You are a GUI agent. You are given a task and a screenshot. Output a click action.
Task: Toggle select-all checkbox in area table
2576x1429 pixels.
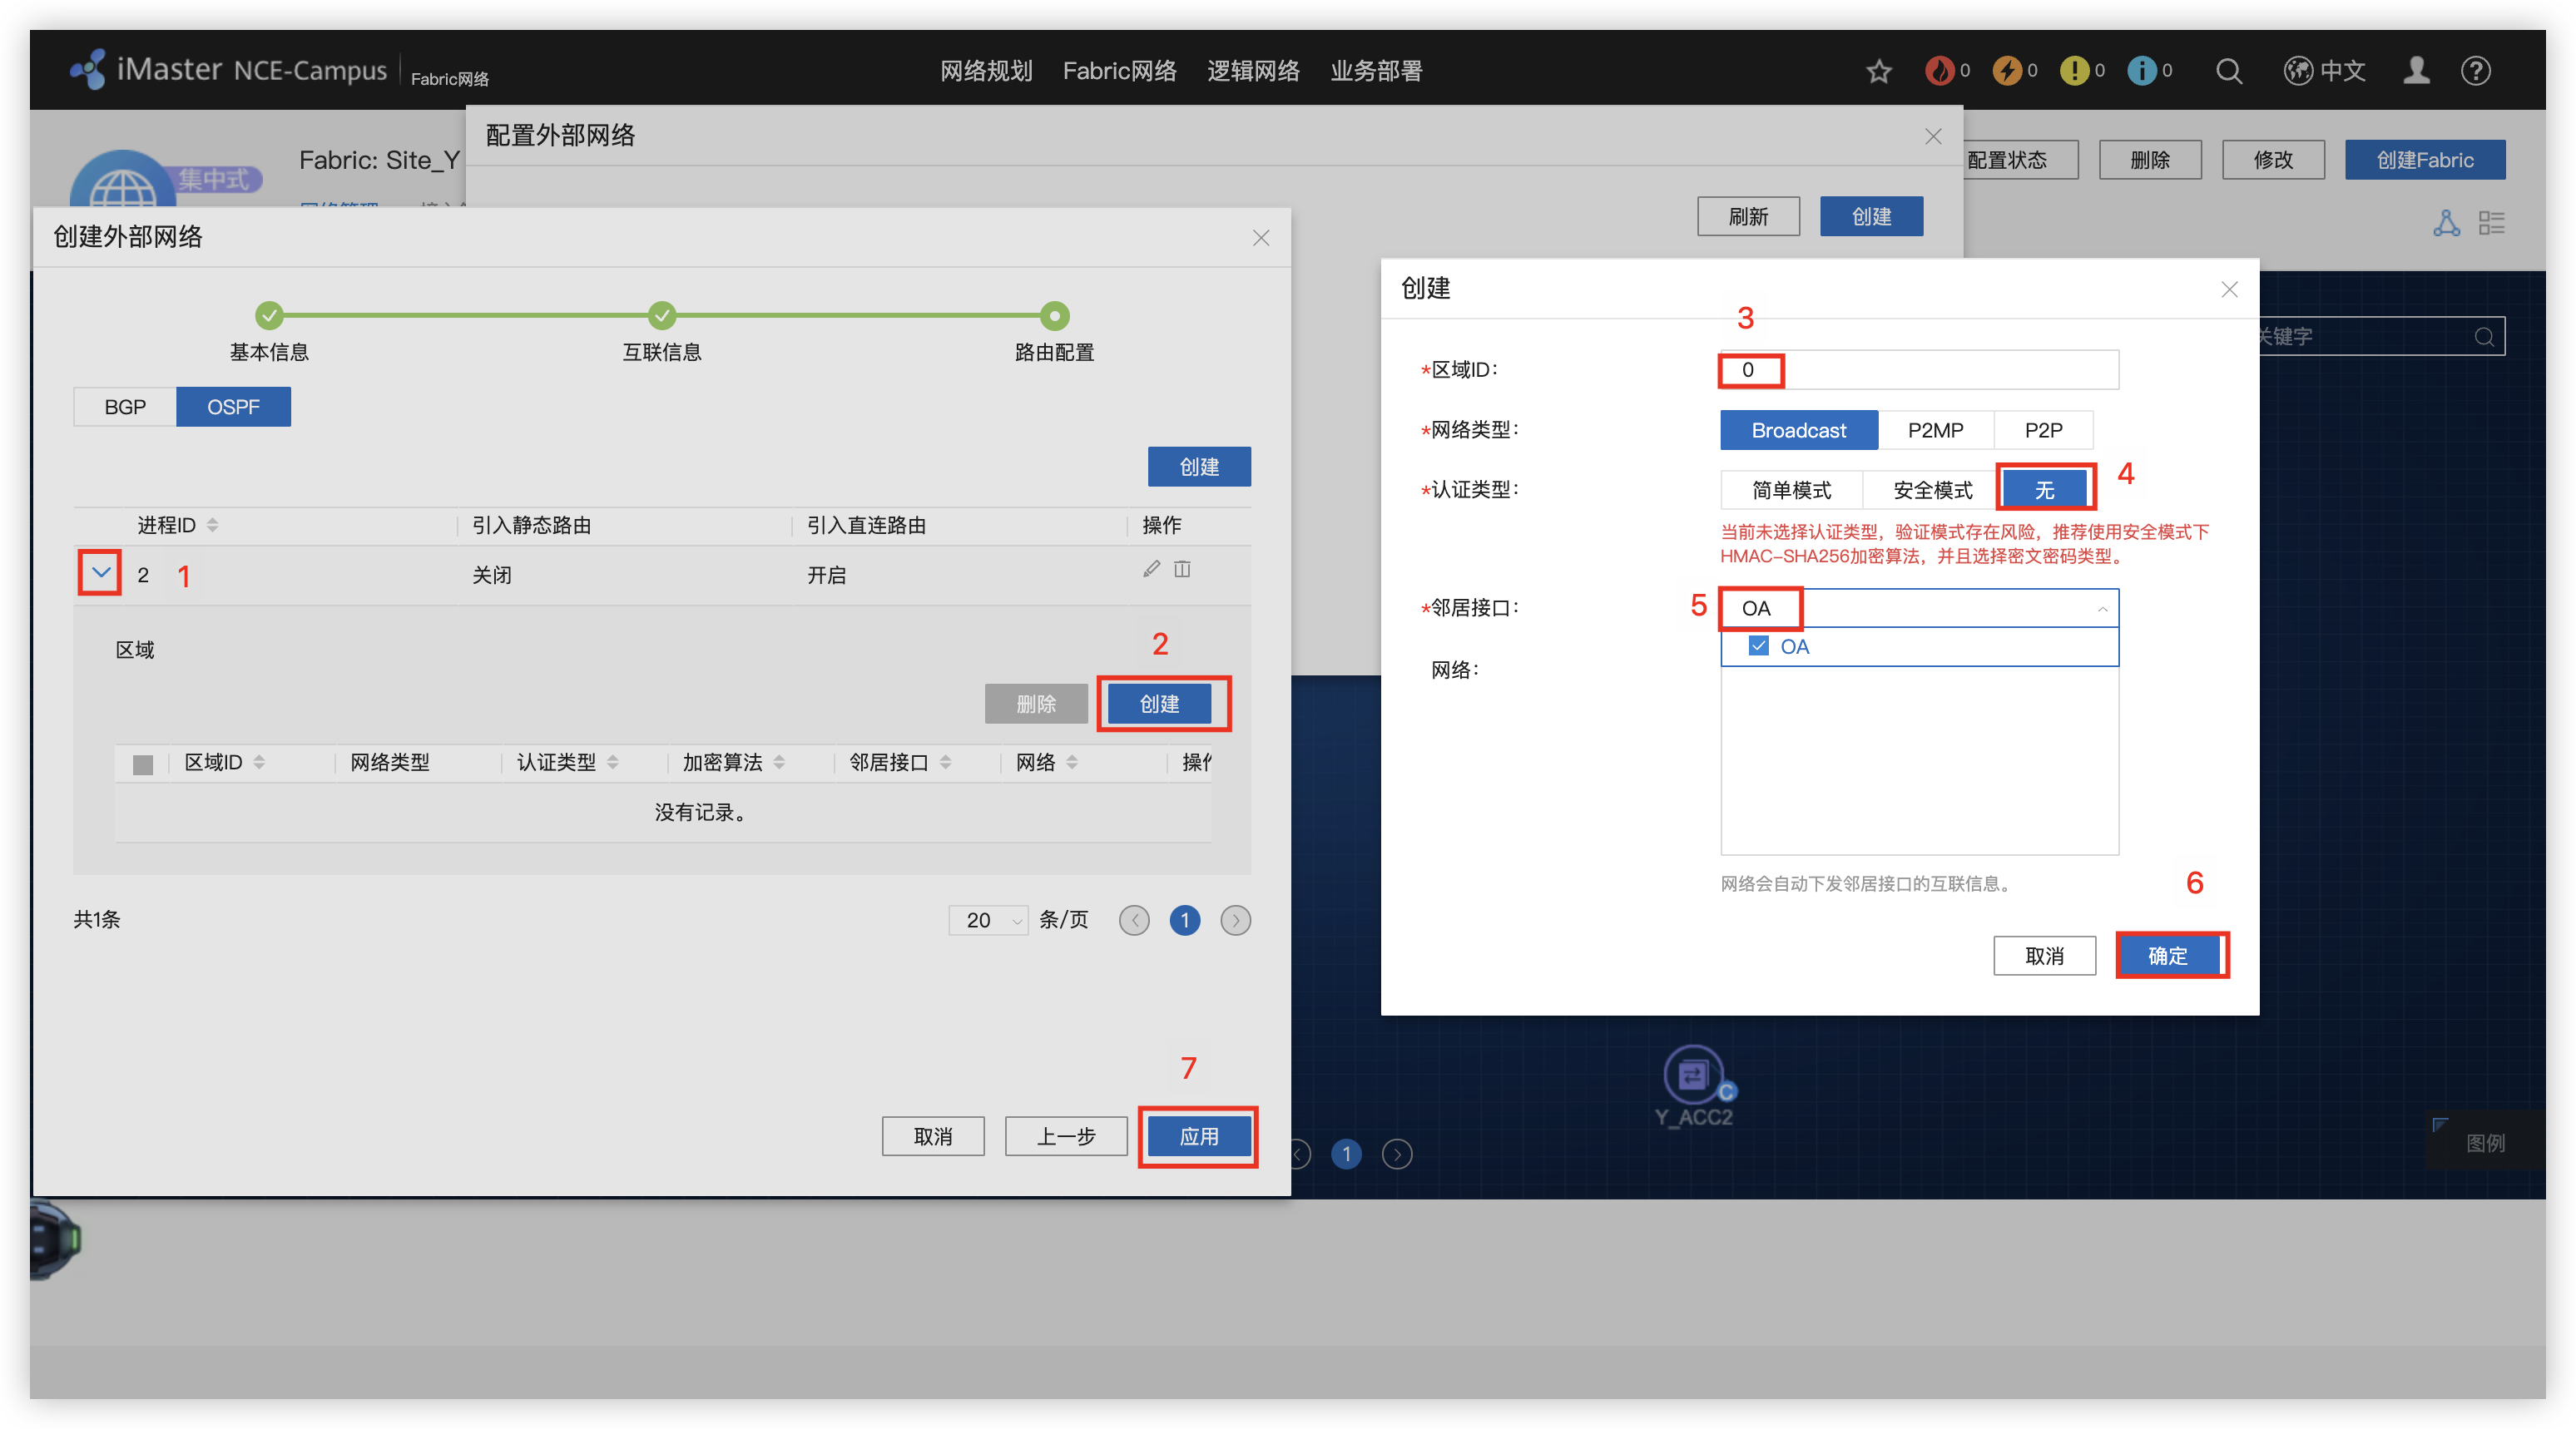[x=143, y=764]
